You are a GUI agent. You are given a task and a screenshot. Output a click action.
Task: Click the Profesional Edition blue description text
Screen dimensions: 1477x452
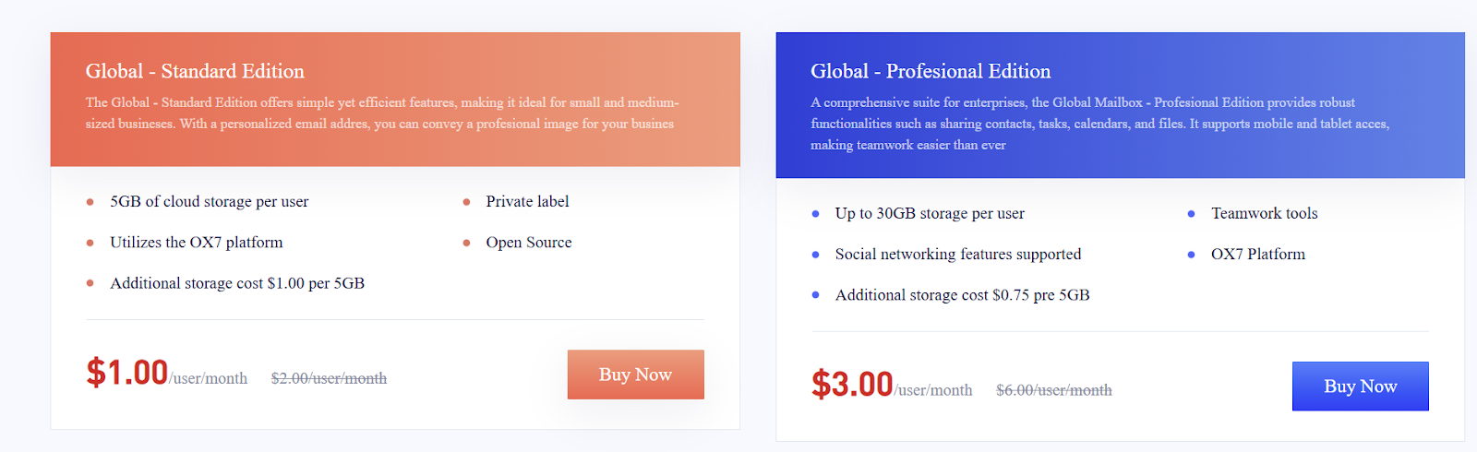1099,124
